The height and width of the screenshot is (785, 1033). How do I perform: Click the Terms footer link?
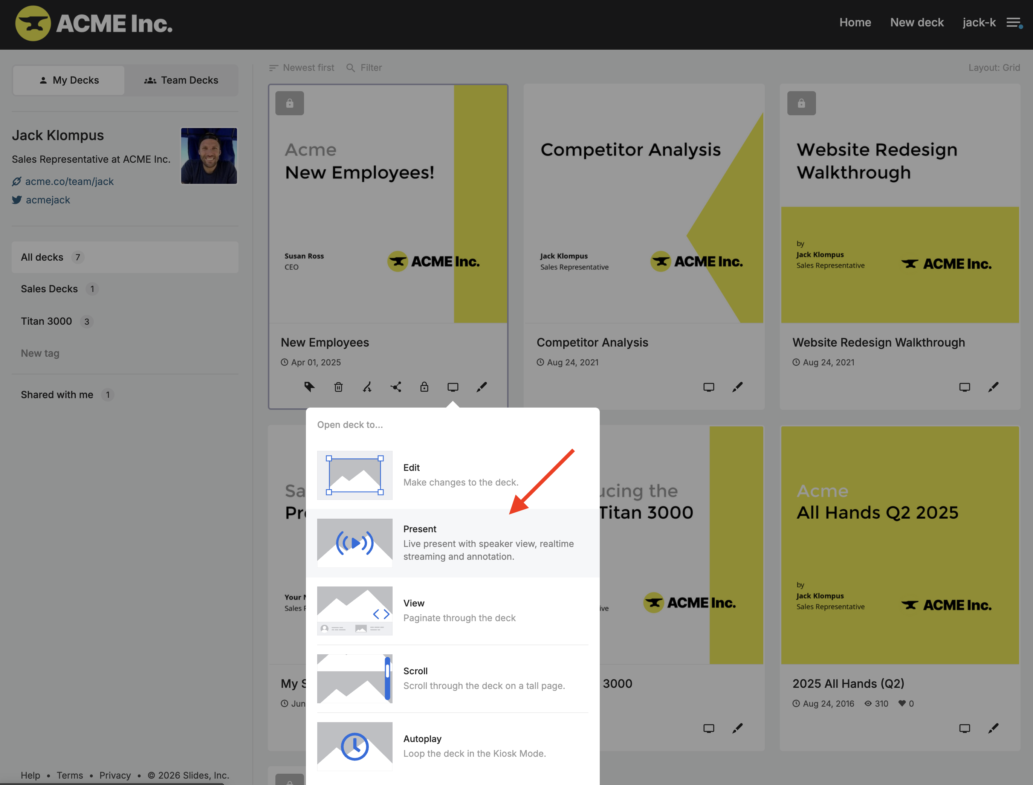[x=70, y=775]
